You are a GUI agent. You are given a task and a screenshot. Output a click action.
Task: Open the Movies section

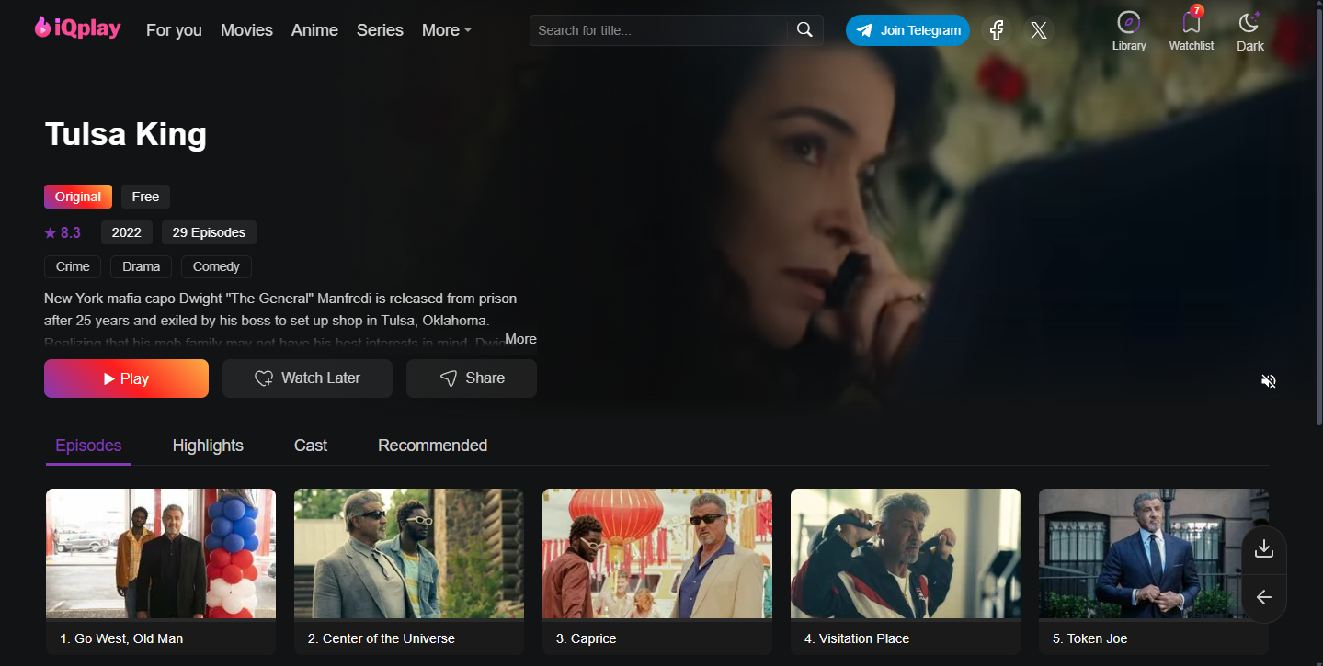pyautogui.click(x=246, y=30)
